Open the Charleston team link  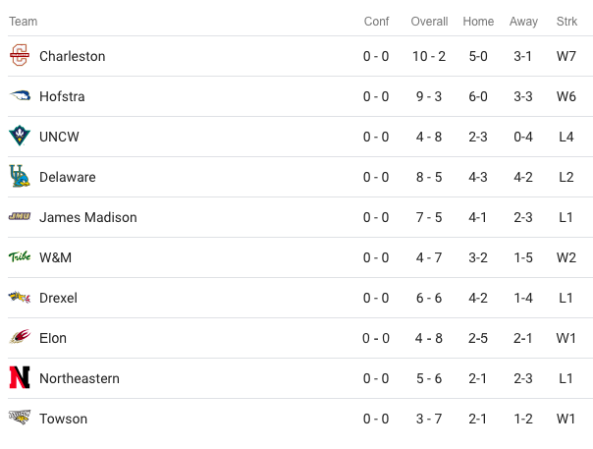coord(72,56)
